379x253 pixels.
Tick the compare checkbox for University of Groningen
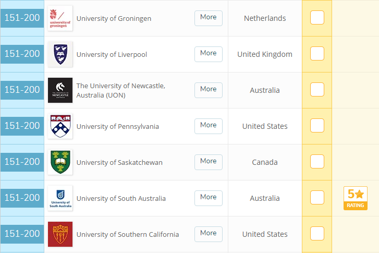(x=317, y=18)
